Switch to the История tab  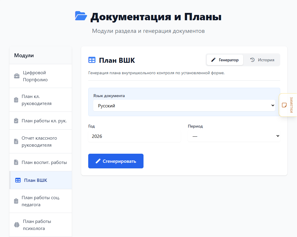(262, 60)
